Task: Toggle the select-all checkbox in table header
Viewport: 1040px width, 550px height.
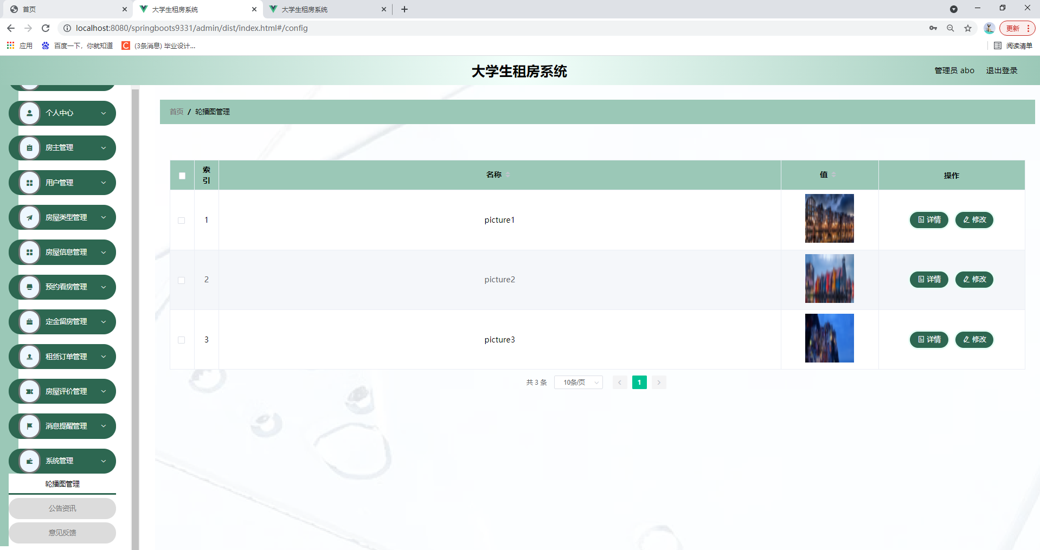Action: [x=182, y=176]
